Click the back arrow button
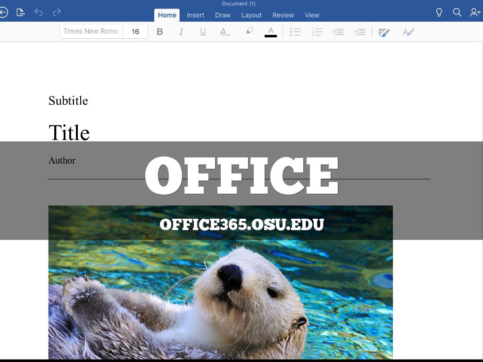The image size is (483, 362). (x=3, y=12)
